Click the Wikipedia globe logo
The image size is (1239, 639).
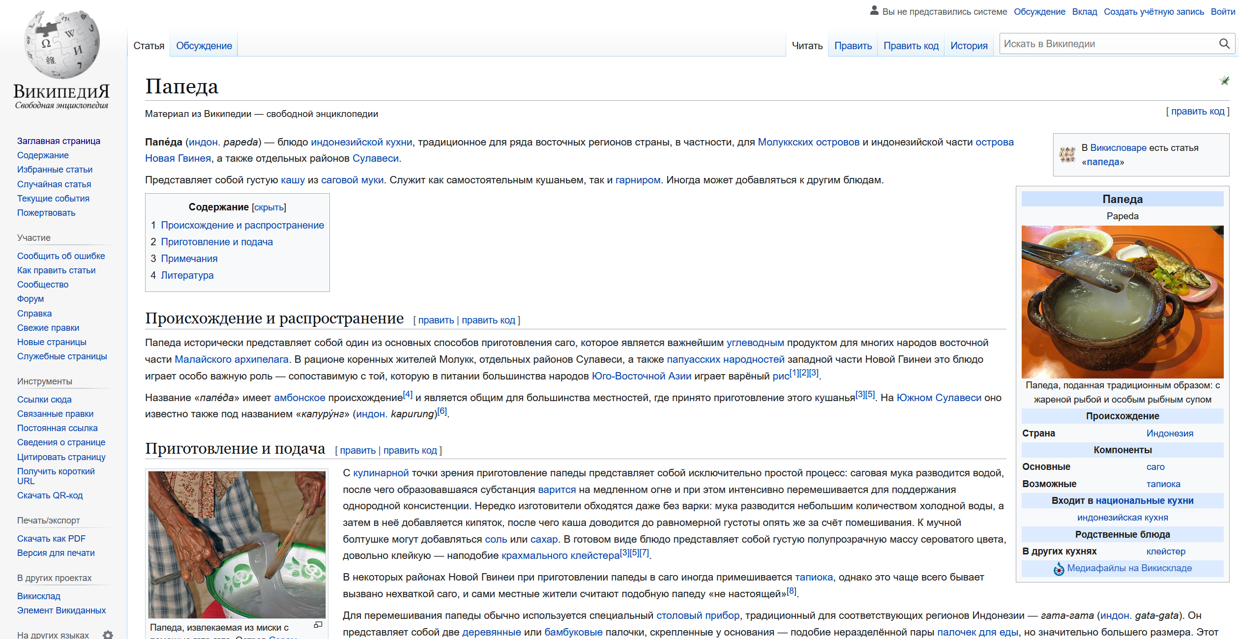pos(61,44)
